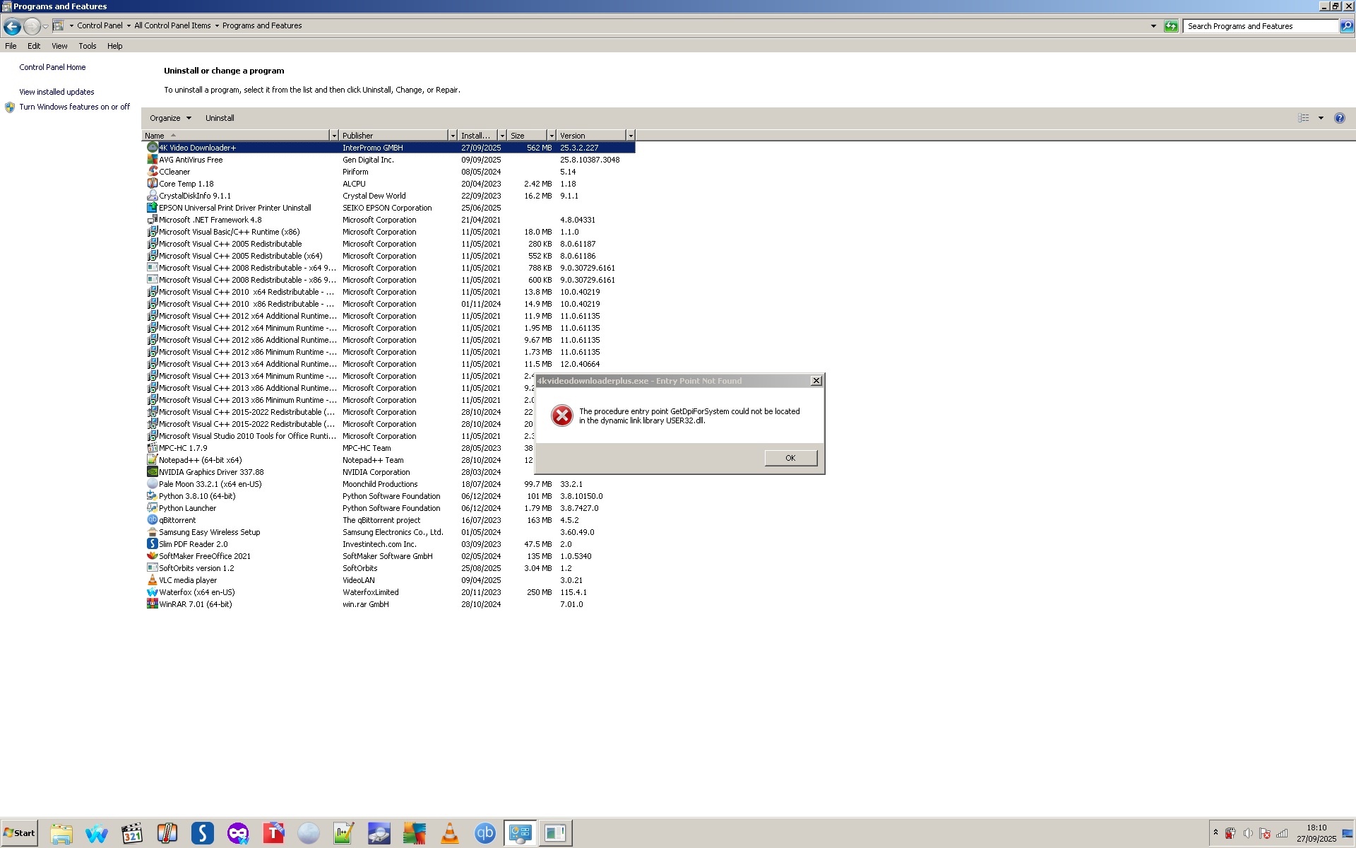Open Waterfox from the taskbar
The image size is (1356, 848).
coord(96,834)
